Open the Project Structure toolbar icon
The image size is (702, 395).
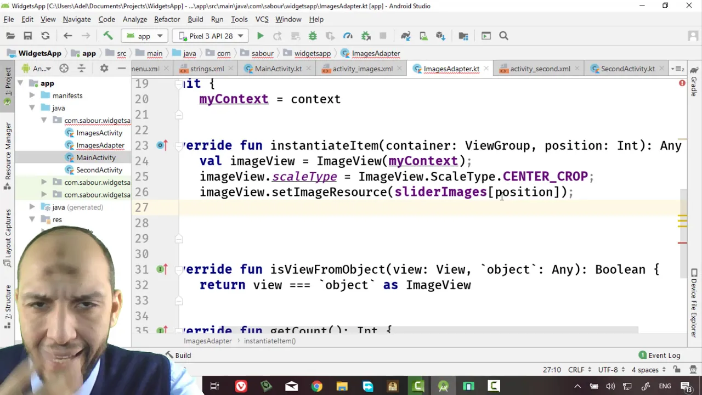pyautogui.click(x=463, y=36)
